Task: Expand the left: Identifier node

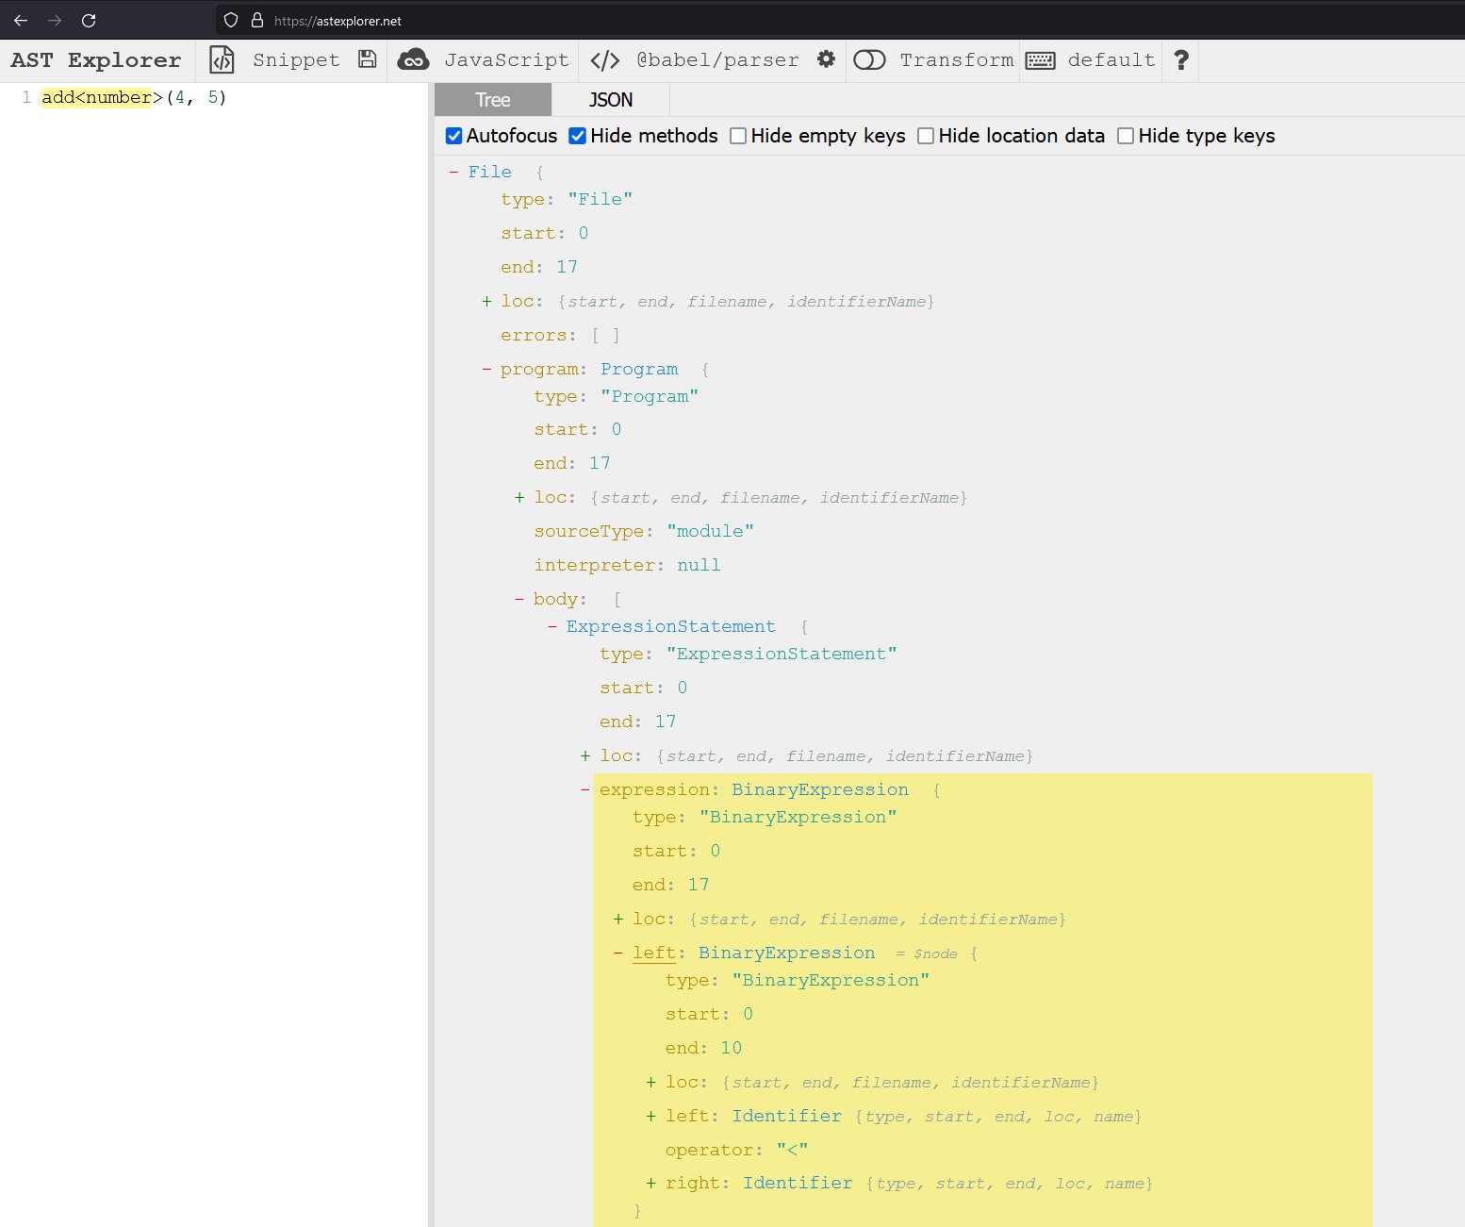Action: click(651, 1116)
